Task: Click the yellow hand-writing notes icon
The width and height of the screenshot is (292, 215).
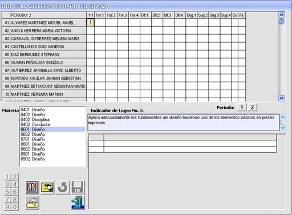Action: click(47, 187)
